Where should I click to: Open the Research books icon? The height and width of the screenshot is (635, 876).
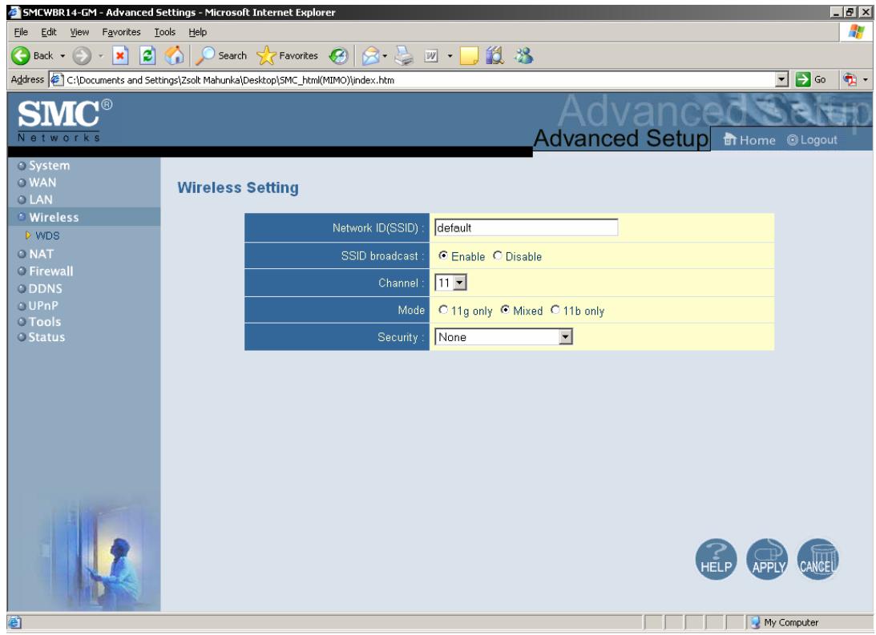click(x=495, y=56)
